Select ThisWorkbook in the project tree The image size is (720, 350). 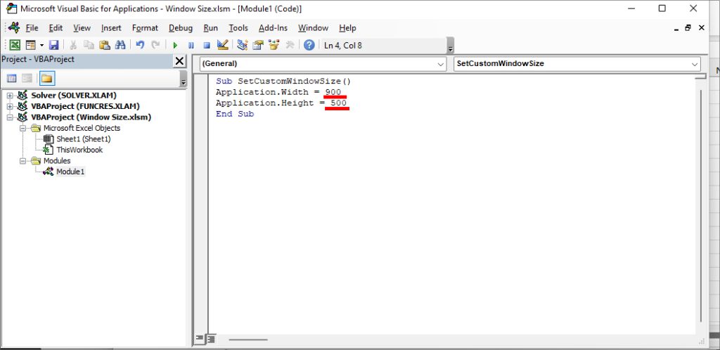79,150
